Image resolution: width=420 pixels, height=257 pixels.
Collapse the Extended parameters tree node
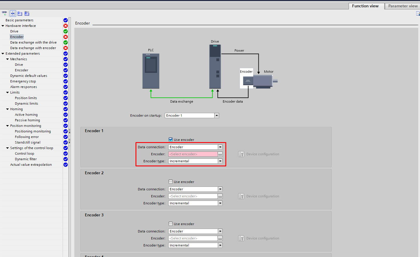3,54
